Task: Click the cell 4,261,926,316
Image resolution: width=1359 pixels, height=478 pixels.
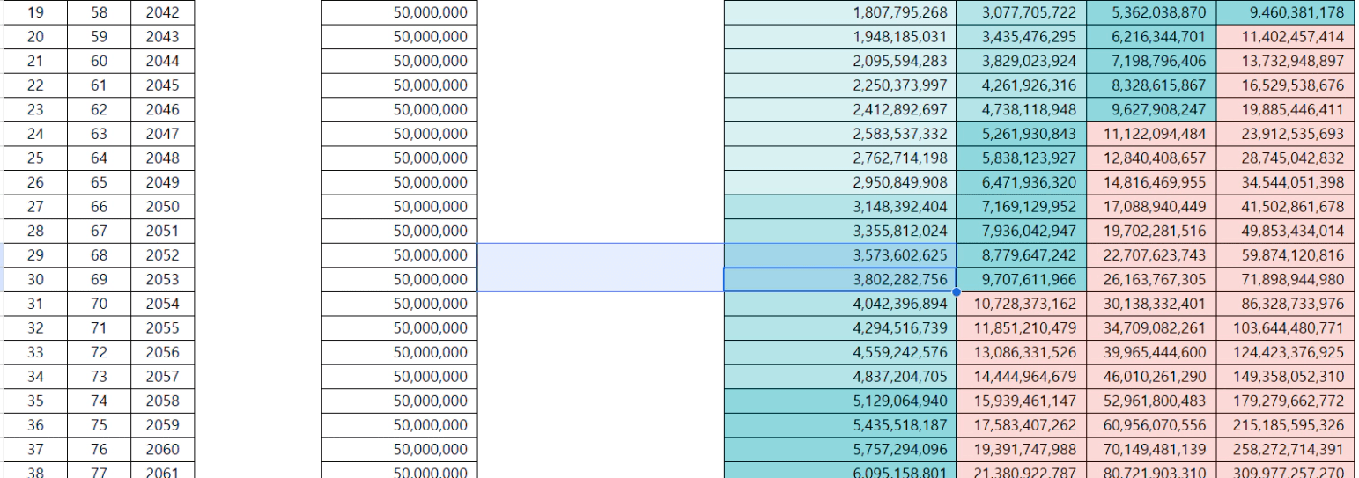Action: point(1021,85)
